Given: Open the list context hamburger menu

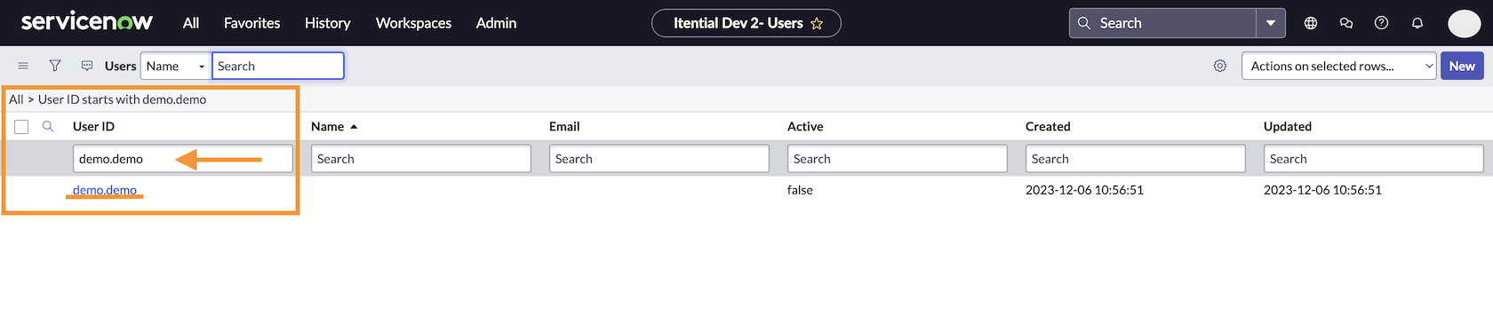Looking at the screenshot, I should coord(23,66).
